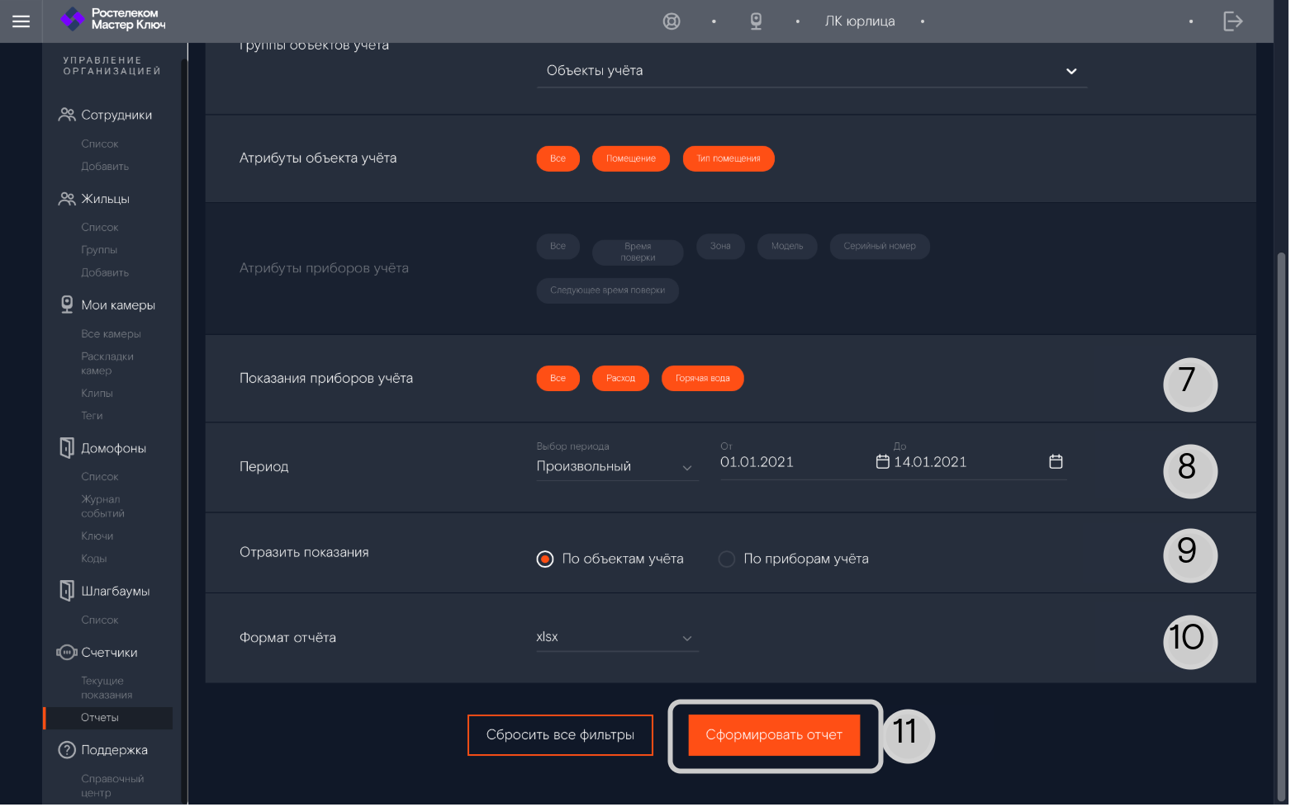Viewport: 1291px width, 807px height.
Task: Toggle the 'Расход' readings chip
Action: click(620, 379)
